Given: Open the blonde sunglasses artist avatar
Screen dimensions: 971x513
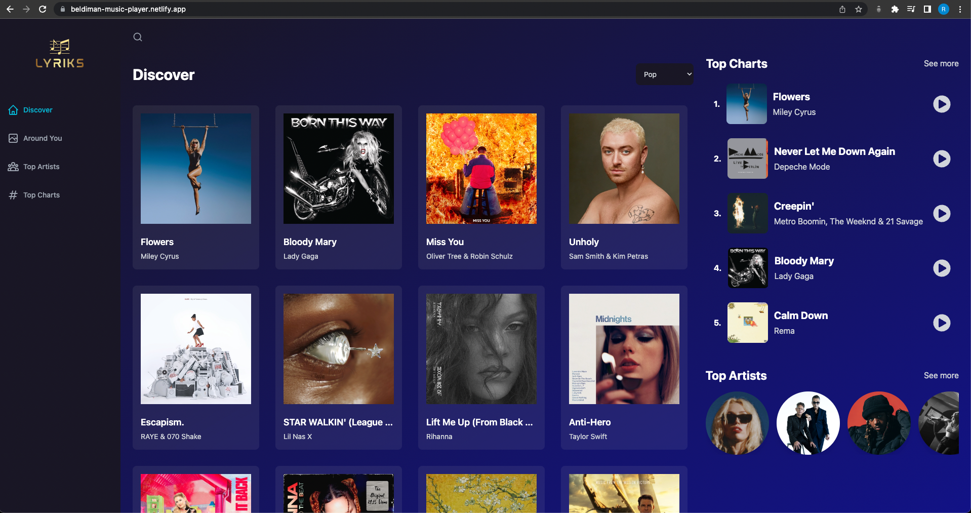Looking at the screenshot, I should click(x=737, y=423).
